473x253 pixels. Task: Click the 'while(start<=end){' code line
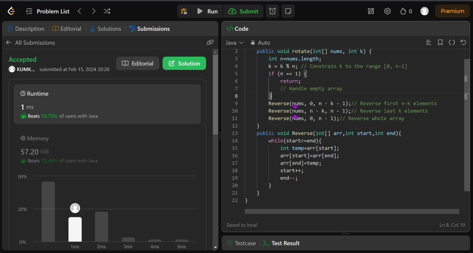click(x=295, y=141)
